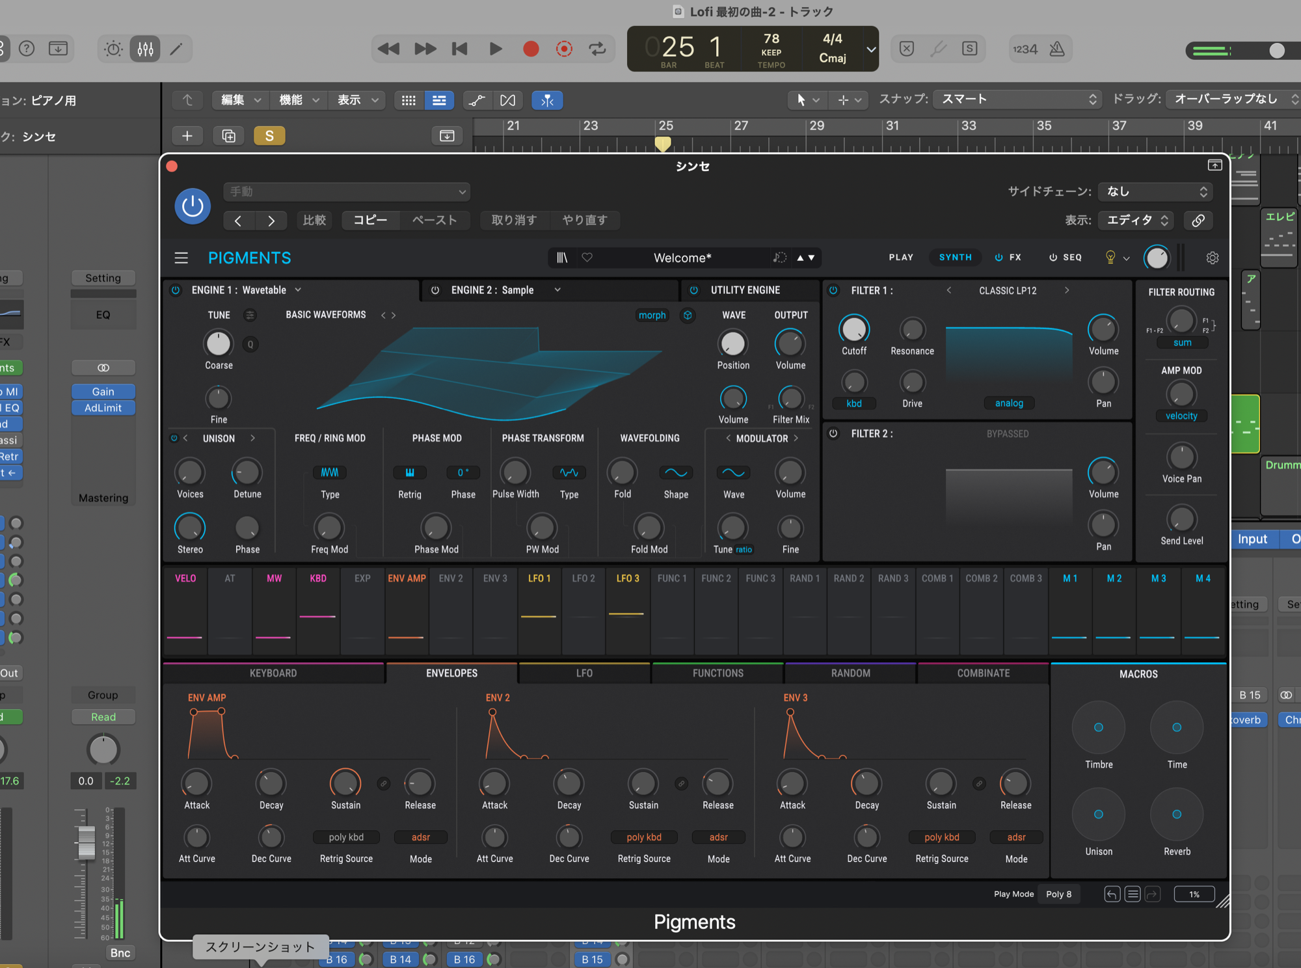Viewport: 1301px width, 968px height.
Task: Like the Welcome preset with the heart icon
Action: [587, 258]
